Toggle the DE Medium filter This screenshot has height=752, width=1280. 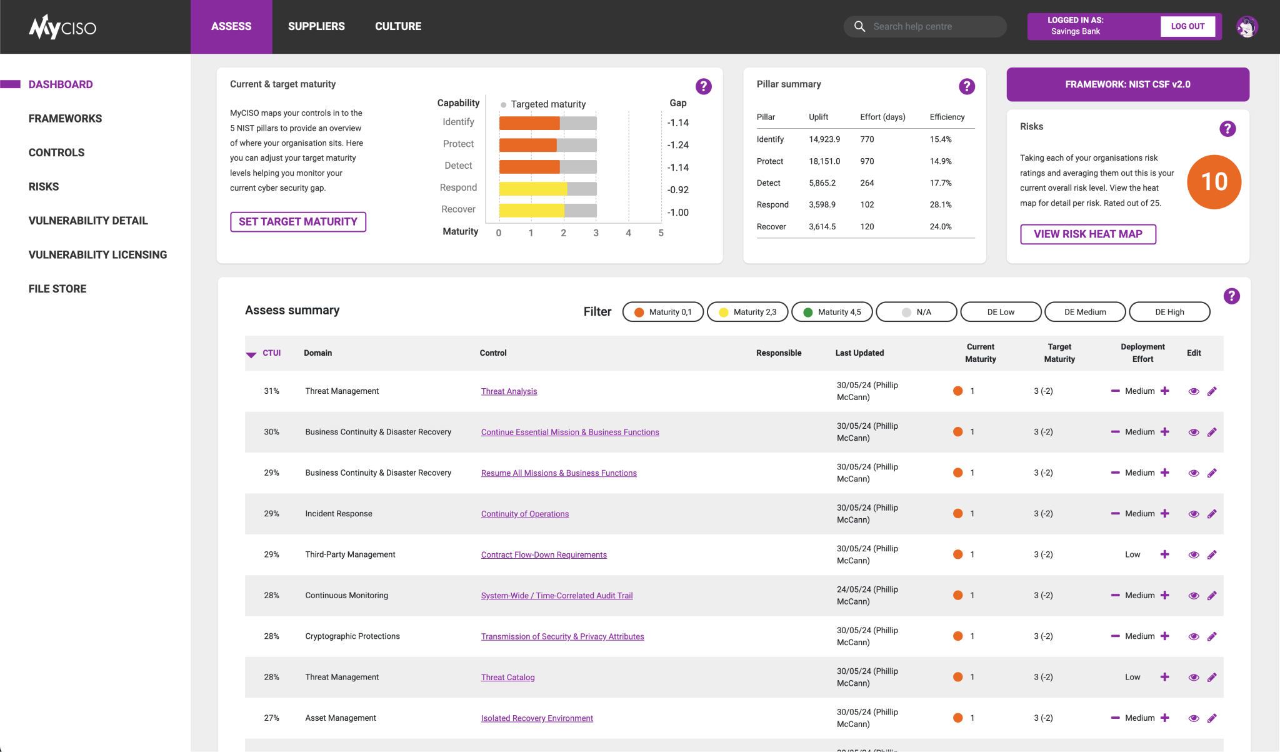(x=1085, y=312)
